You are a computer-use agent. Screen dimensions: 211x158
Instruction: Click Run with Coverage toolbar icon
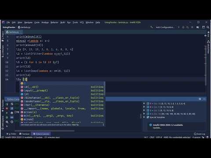pos(188,27)
